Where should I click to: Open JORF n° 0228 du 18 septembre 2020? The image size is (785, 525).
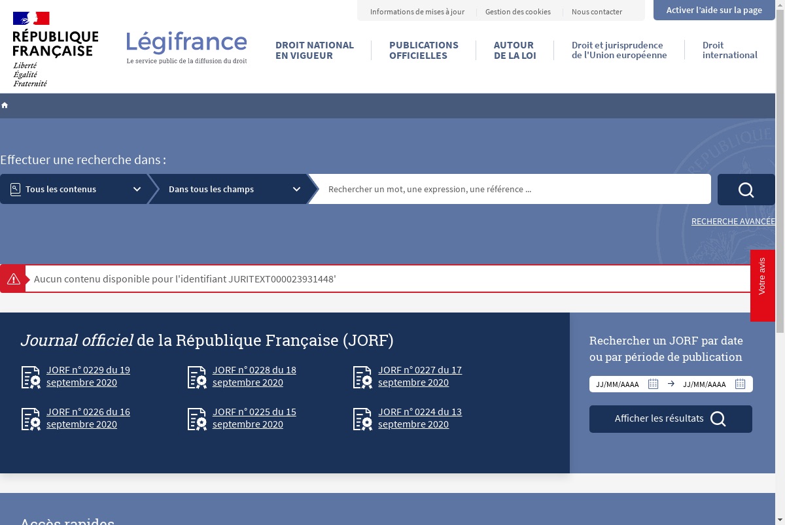click(254, 376)
